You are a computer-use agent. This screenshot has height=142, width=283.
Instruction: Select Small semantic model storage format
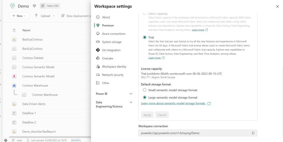145,90
